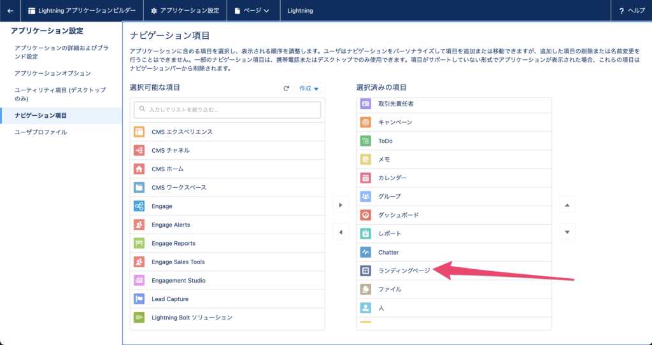Select Lead Capture flag icon
The image size is (652, 345).
[x=139, y=299]
